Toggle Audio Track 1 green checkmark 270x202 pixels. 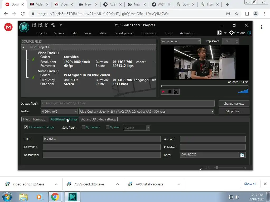click(33, 77)
